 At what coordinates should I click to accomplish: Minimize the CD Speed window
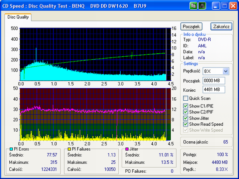click(215, 6)
